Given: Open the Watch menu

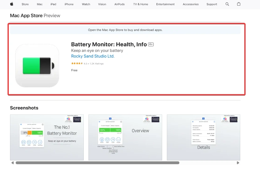Looking at the screenshot, I should coord(86,4).
